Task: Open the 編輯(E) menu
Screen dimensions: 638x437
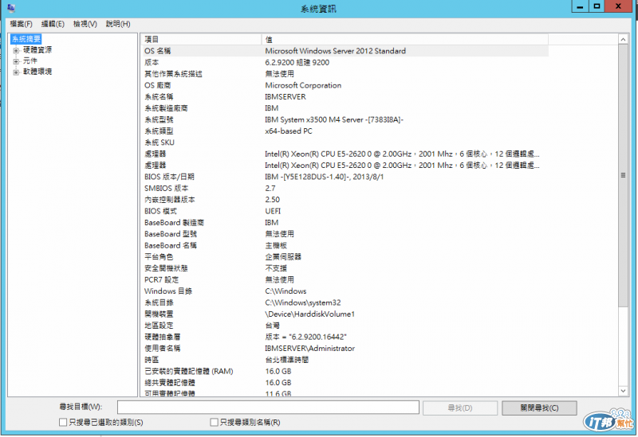Action: click(x=53, y=24)
